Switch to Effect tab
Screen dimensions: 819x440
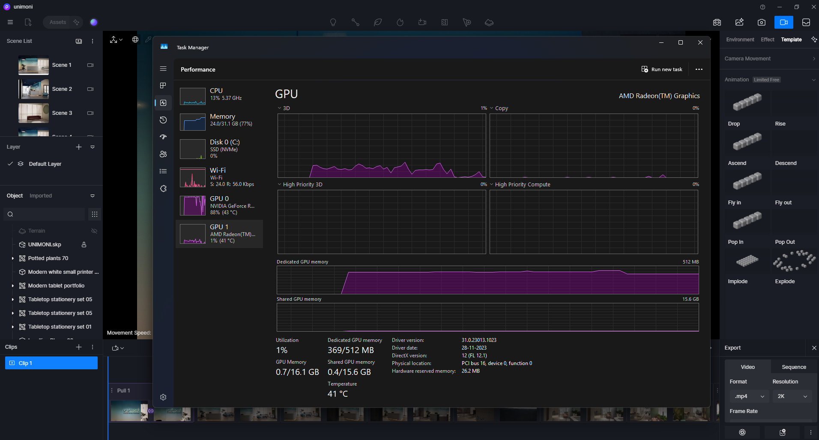click(x=767, y=39)
